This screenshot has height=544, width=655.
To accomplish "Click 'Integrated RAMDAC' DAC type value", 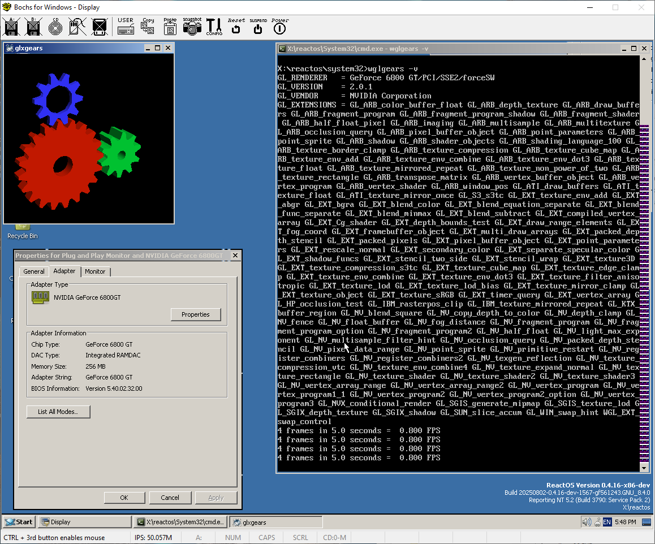I will coord(113,355).
